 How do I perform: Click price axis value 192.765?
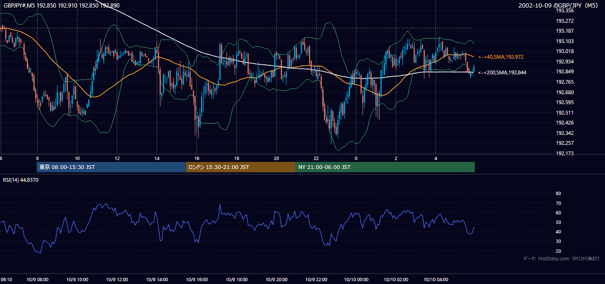coord(565,82)
